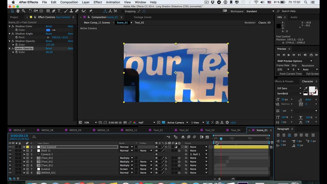Click the timeline zoom slider handle

click(x=219, y=179)
